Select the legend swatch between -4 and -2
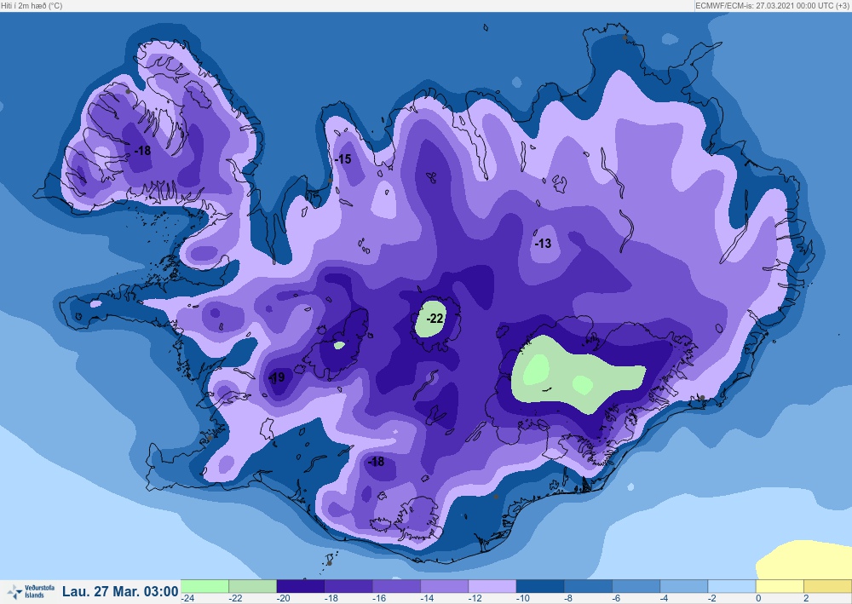 [684, 587]
